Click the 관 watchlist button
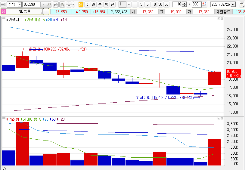 coord(56,5)
